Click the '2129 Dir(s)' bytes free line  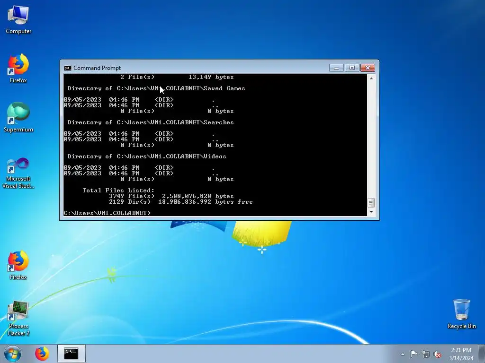[x=181, y=202]
